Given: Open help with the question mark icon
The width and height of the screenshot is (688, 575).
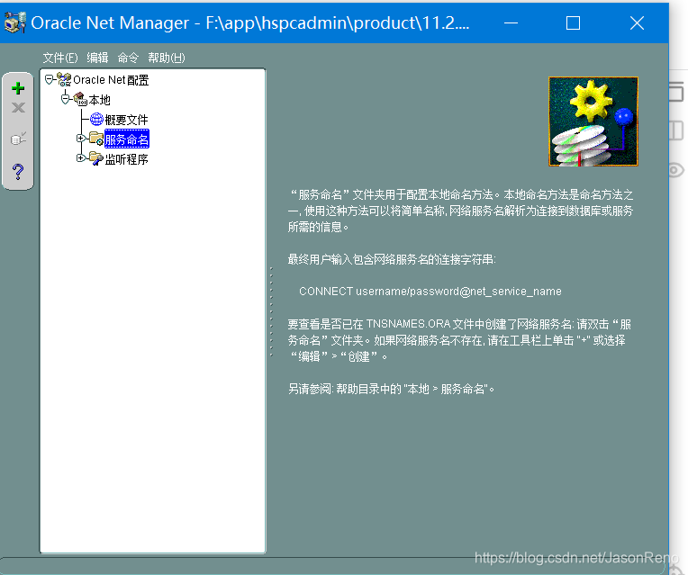Looking at the screenshot, I should tap(18, 171).
